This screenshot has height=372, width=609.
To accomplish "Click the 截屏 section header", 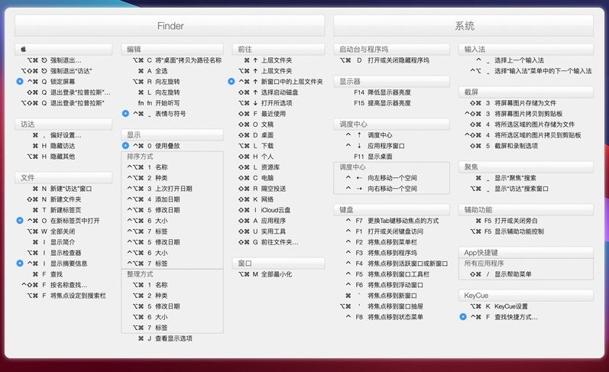I will tap(526, 92).
